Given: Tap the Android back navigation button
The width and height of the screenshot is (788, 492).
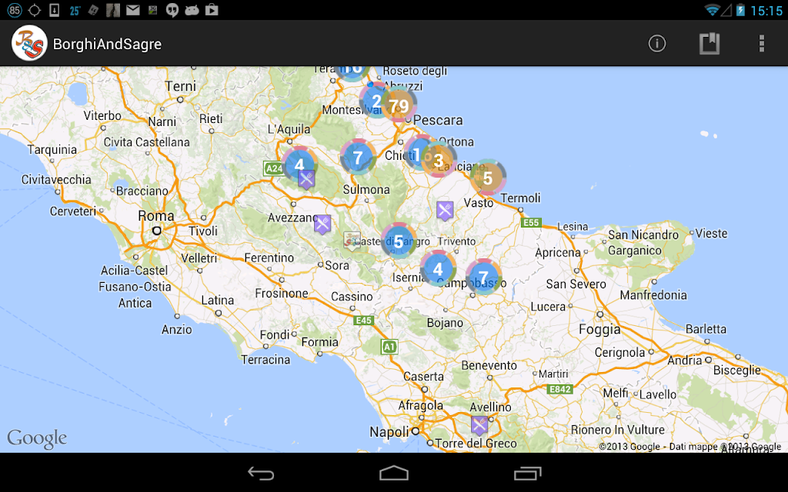Looking at the screenshot, I should click(x=261, y=473).
